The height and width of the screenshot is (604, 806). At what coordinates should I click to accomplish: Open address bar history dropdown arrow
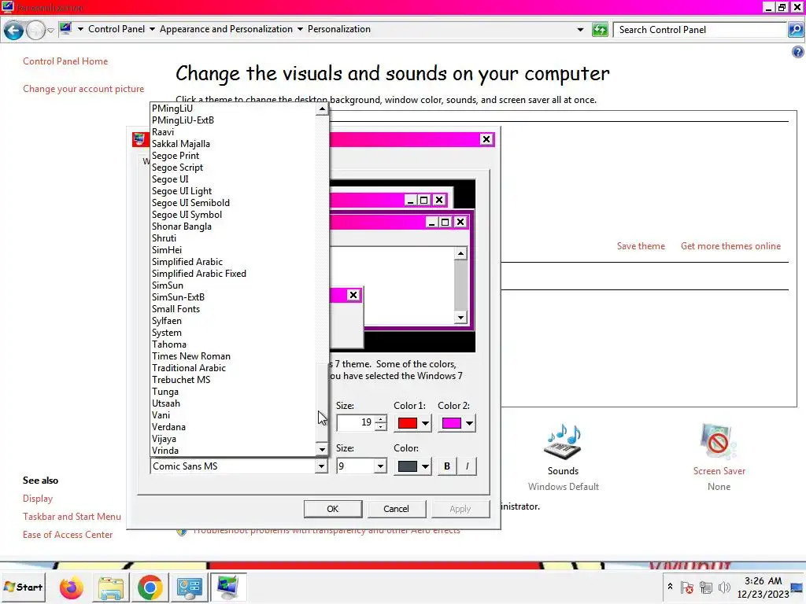click(580, 30)
